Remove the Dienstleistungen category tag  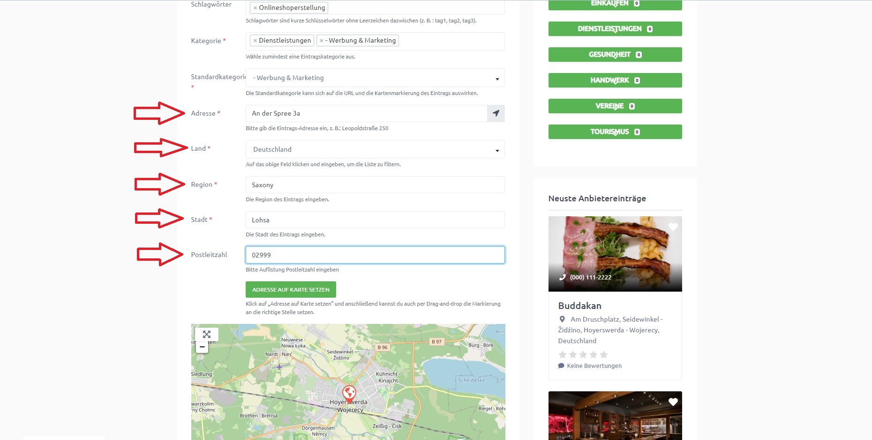[255, 41]
